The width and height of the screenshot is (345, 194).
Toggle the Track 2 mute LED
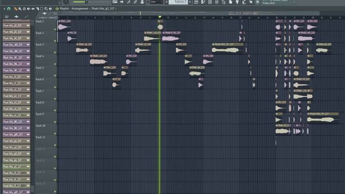pyautogui.click(x=55, y=41)
